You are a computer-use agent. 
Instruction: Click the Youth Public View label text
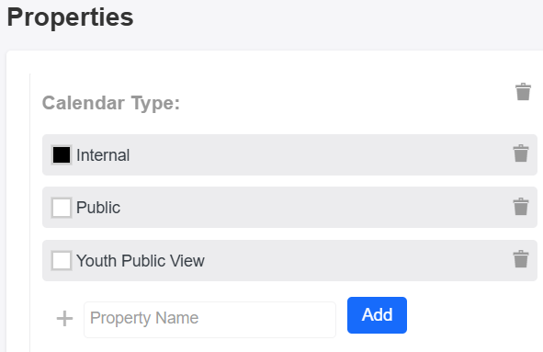[141, 260]
